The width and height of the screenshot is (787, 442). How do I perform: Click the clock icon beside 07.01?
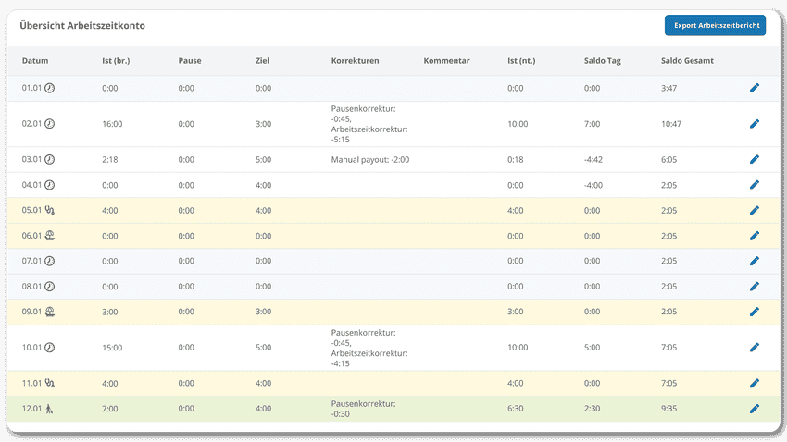[49, 261]
